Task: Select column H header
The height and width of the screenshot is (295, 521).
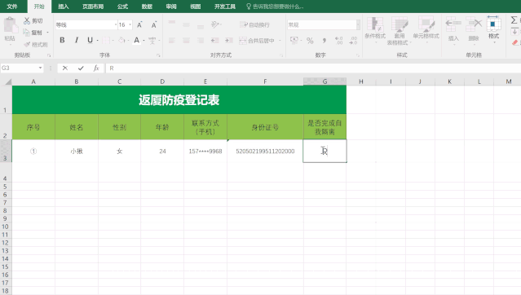Action: (361, 81)
